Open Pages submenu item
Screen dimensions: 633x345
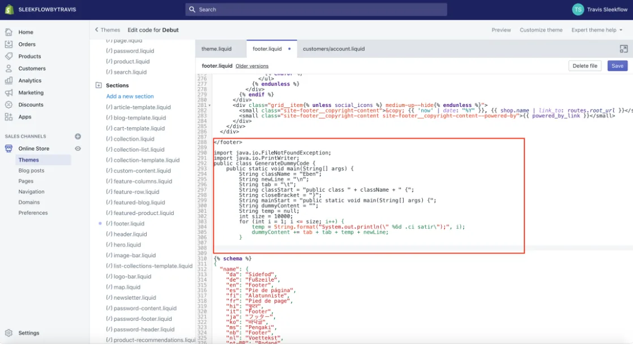(26, 181)
